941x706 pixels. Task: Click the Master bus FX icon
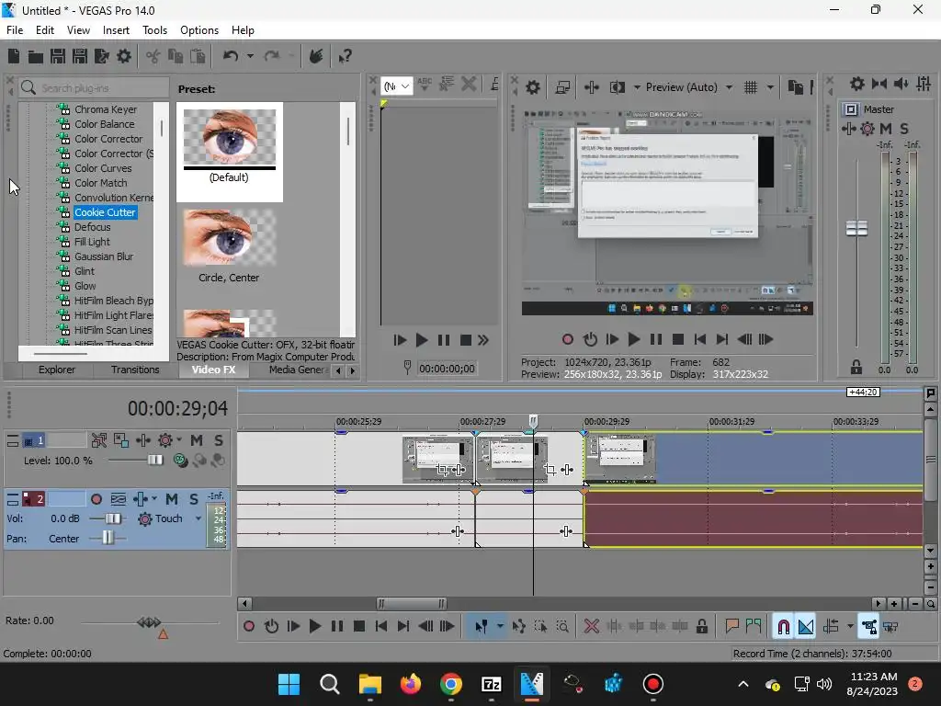(x=848, y=129)
